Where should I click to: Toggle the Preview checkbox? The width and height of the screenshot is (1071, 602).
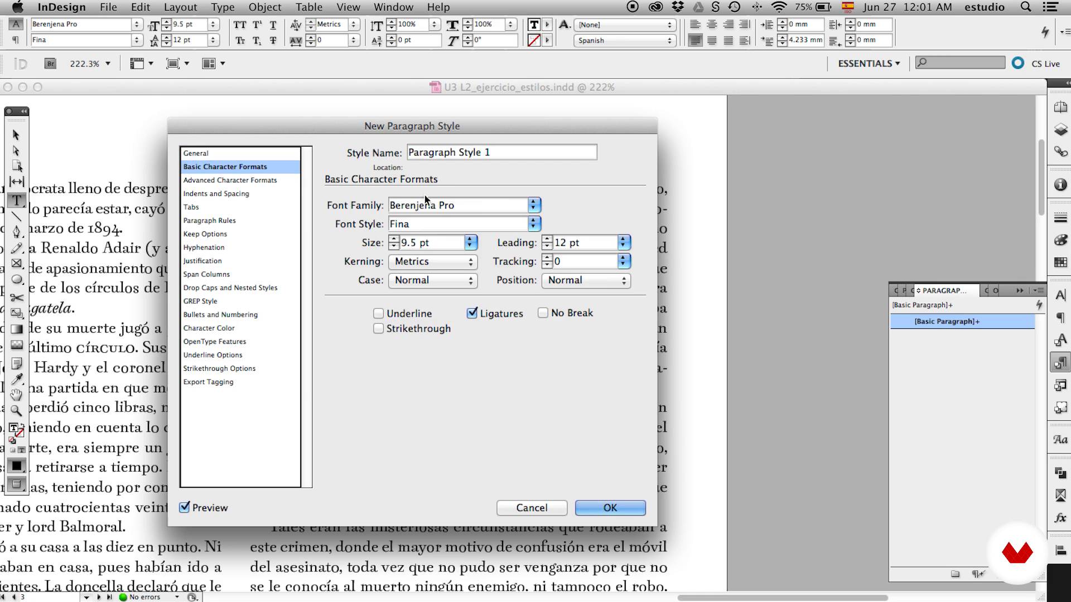click(x=185, y=507)
